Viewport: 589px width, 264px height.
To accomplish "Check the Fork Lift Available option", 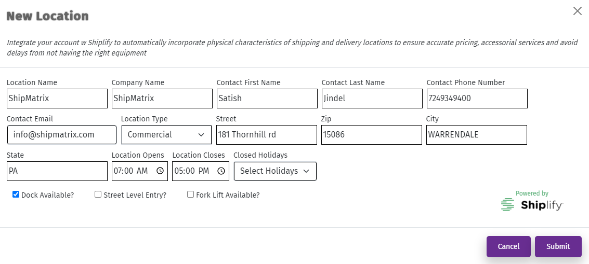I will 190,194.
